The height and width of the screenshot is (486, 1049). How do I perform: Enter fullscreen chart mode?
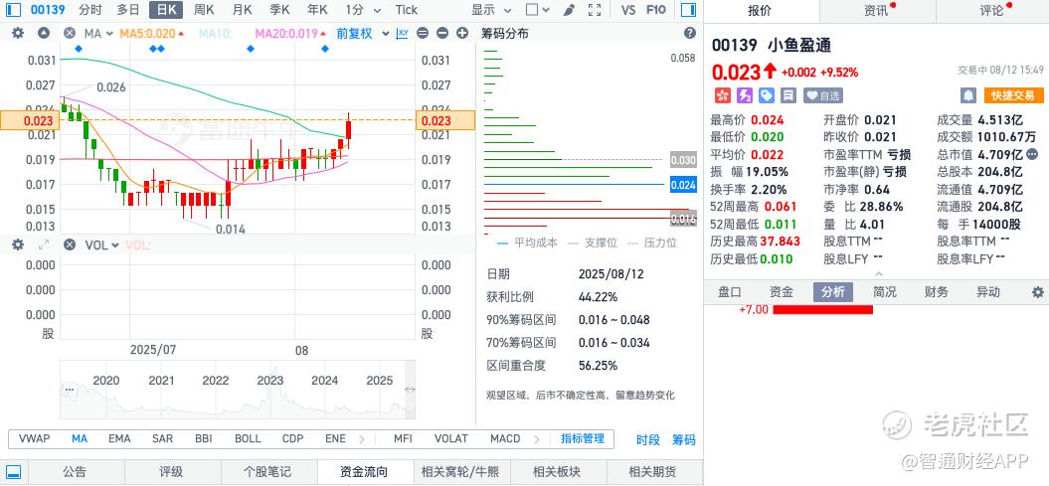(x=594, y=10)
